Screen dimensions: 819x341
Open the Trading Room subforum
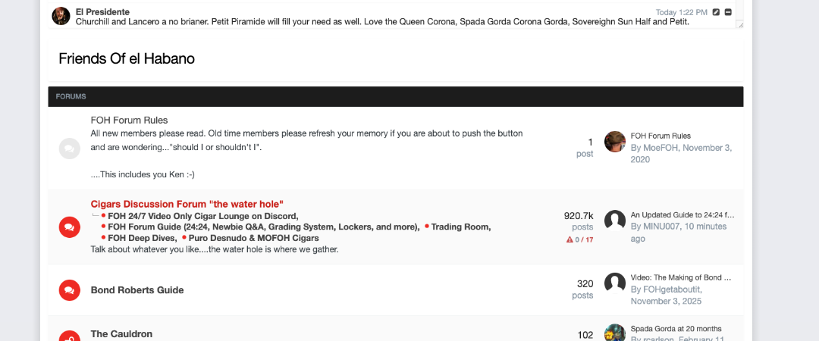[460, 227]
